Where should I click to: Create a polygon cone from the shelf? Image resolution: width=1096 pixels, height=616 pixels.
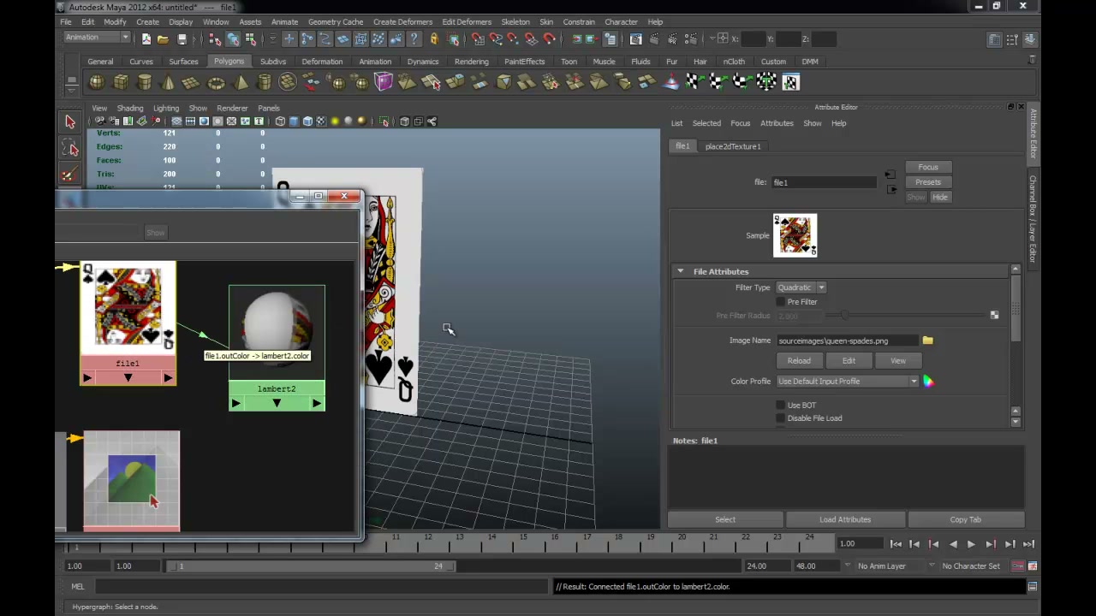[x=168, y=82]
